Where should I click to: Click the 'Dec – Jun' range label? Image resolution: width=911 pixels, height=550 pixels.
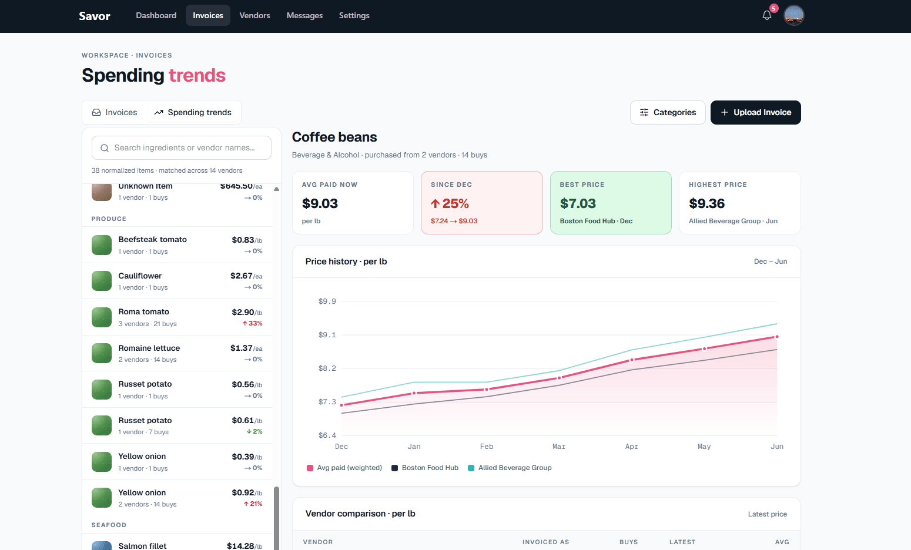(x=771, y=261)
